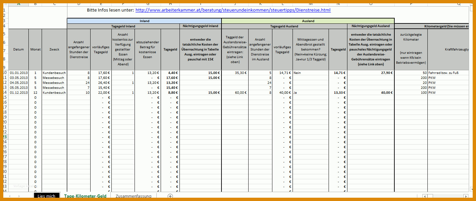Select the cell showing 35,30 €
Screen dimensions: 476x201
pyautogui.click(x=235, y=73)
